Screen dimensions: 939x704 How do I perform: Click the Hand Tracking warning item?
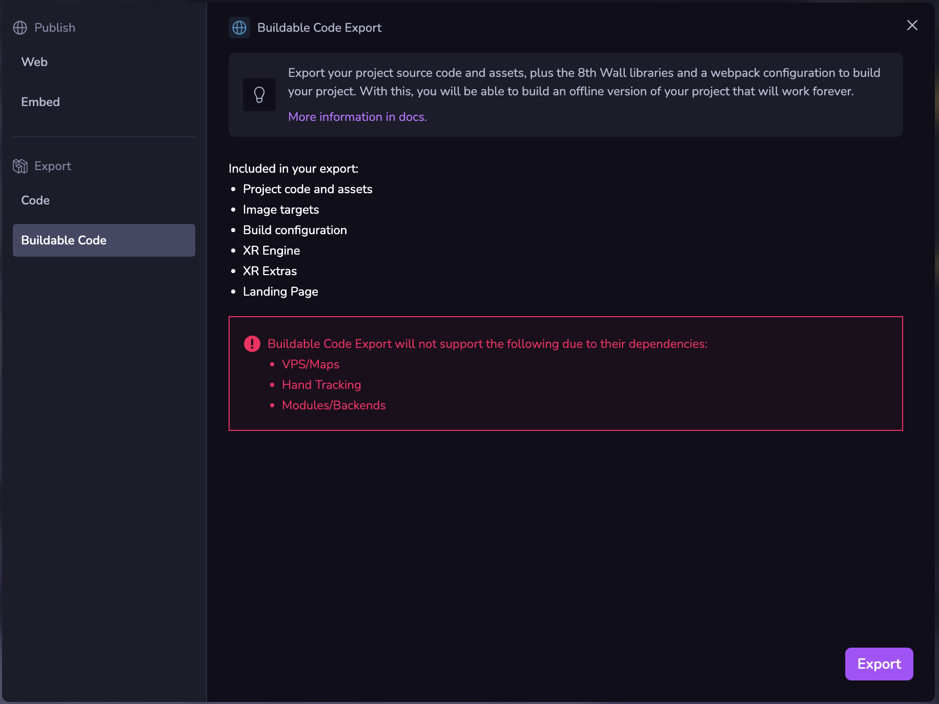pyautogui.click(x=321, y=385)
